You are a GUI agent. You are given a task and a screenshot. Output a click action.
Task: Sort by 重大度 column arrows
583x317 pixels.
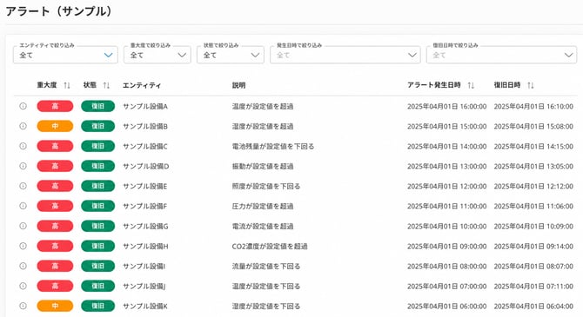coord(67,85)
